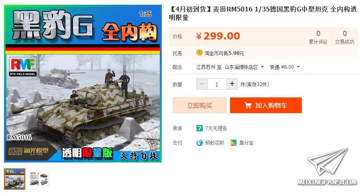
Task: Select the second instruction sheet thumbnail
Action: point(39,179)
